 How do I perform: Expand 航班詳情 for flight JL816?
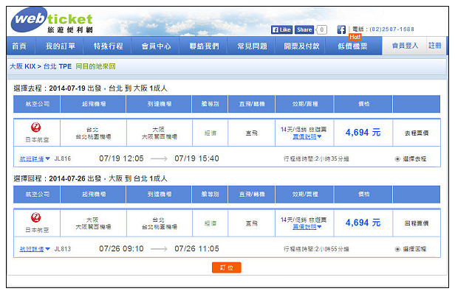tap(35, 158)
